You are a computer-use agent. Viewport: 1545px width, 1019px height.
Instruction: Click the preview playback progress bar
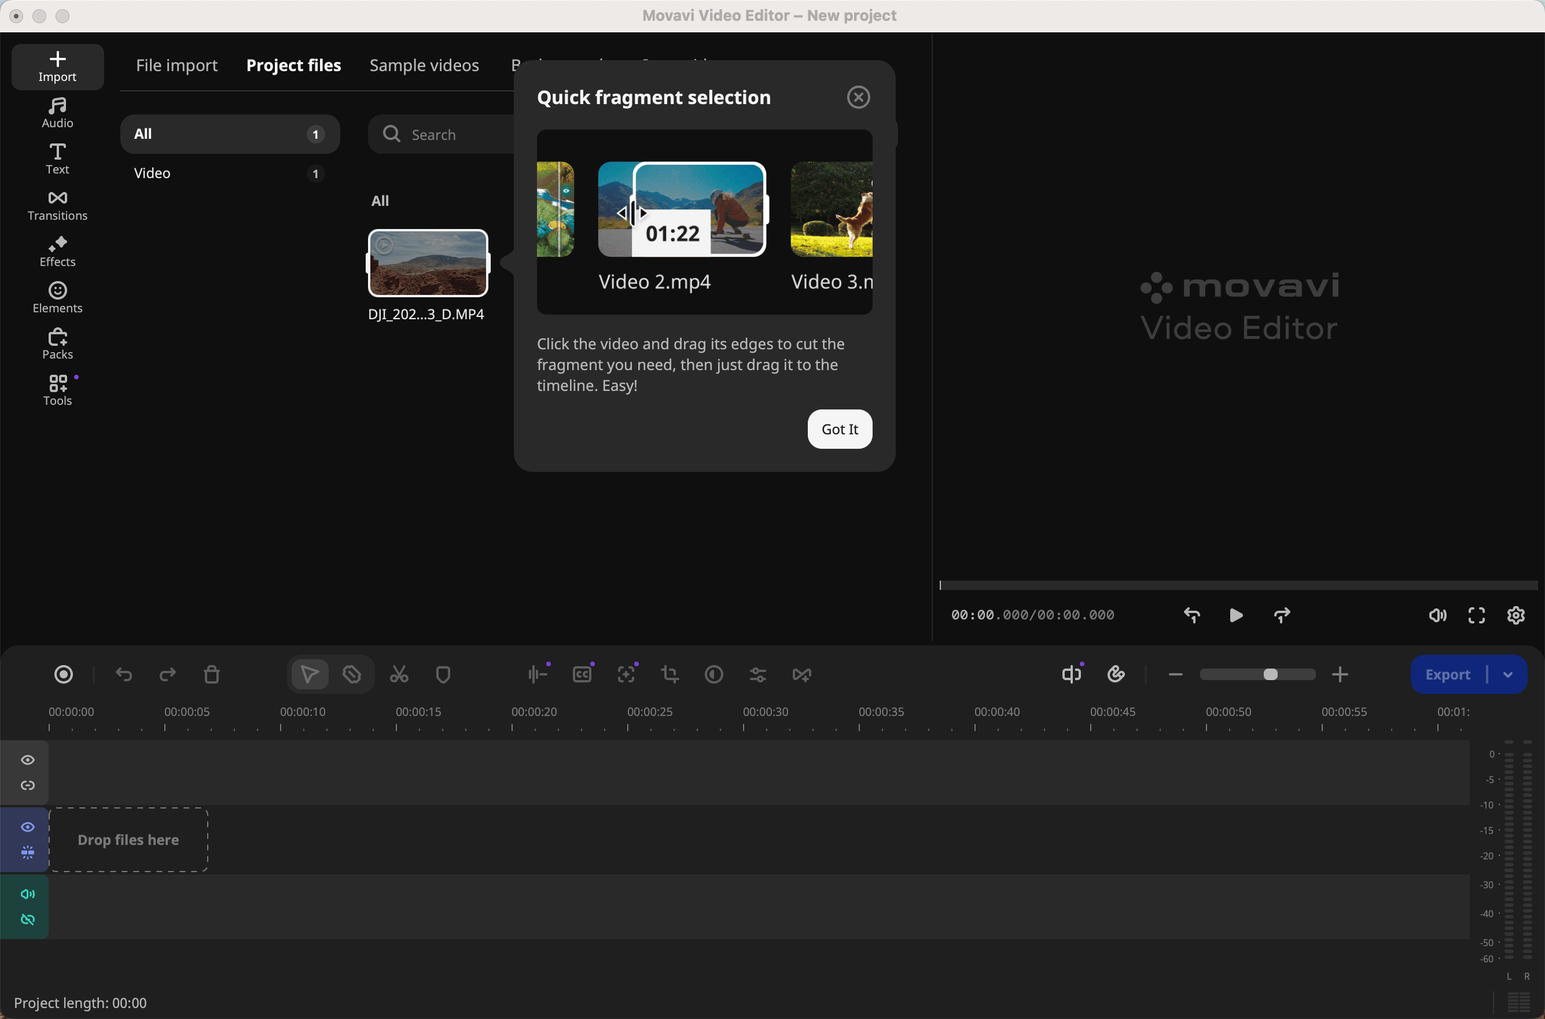point(1238,585)
